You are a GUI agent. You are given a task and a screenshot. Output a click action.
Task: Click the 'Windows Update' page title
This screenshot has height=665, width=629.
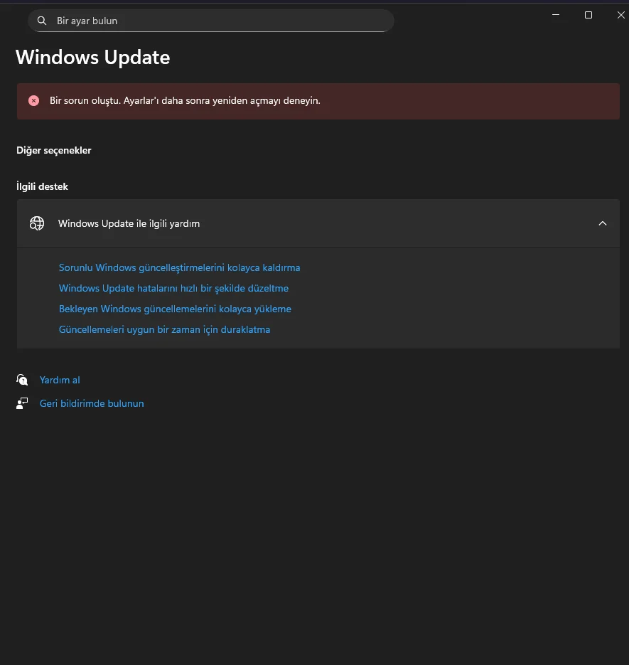click(x=93, y=58)
